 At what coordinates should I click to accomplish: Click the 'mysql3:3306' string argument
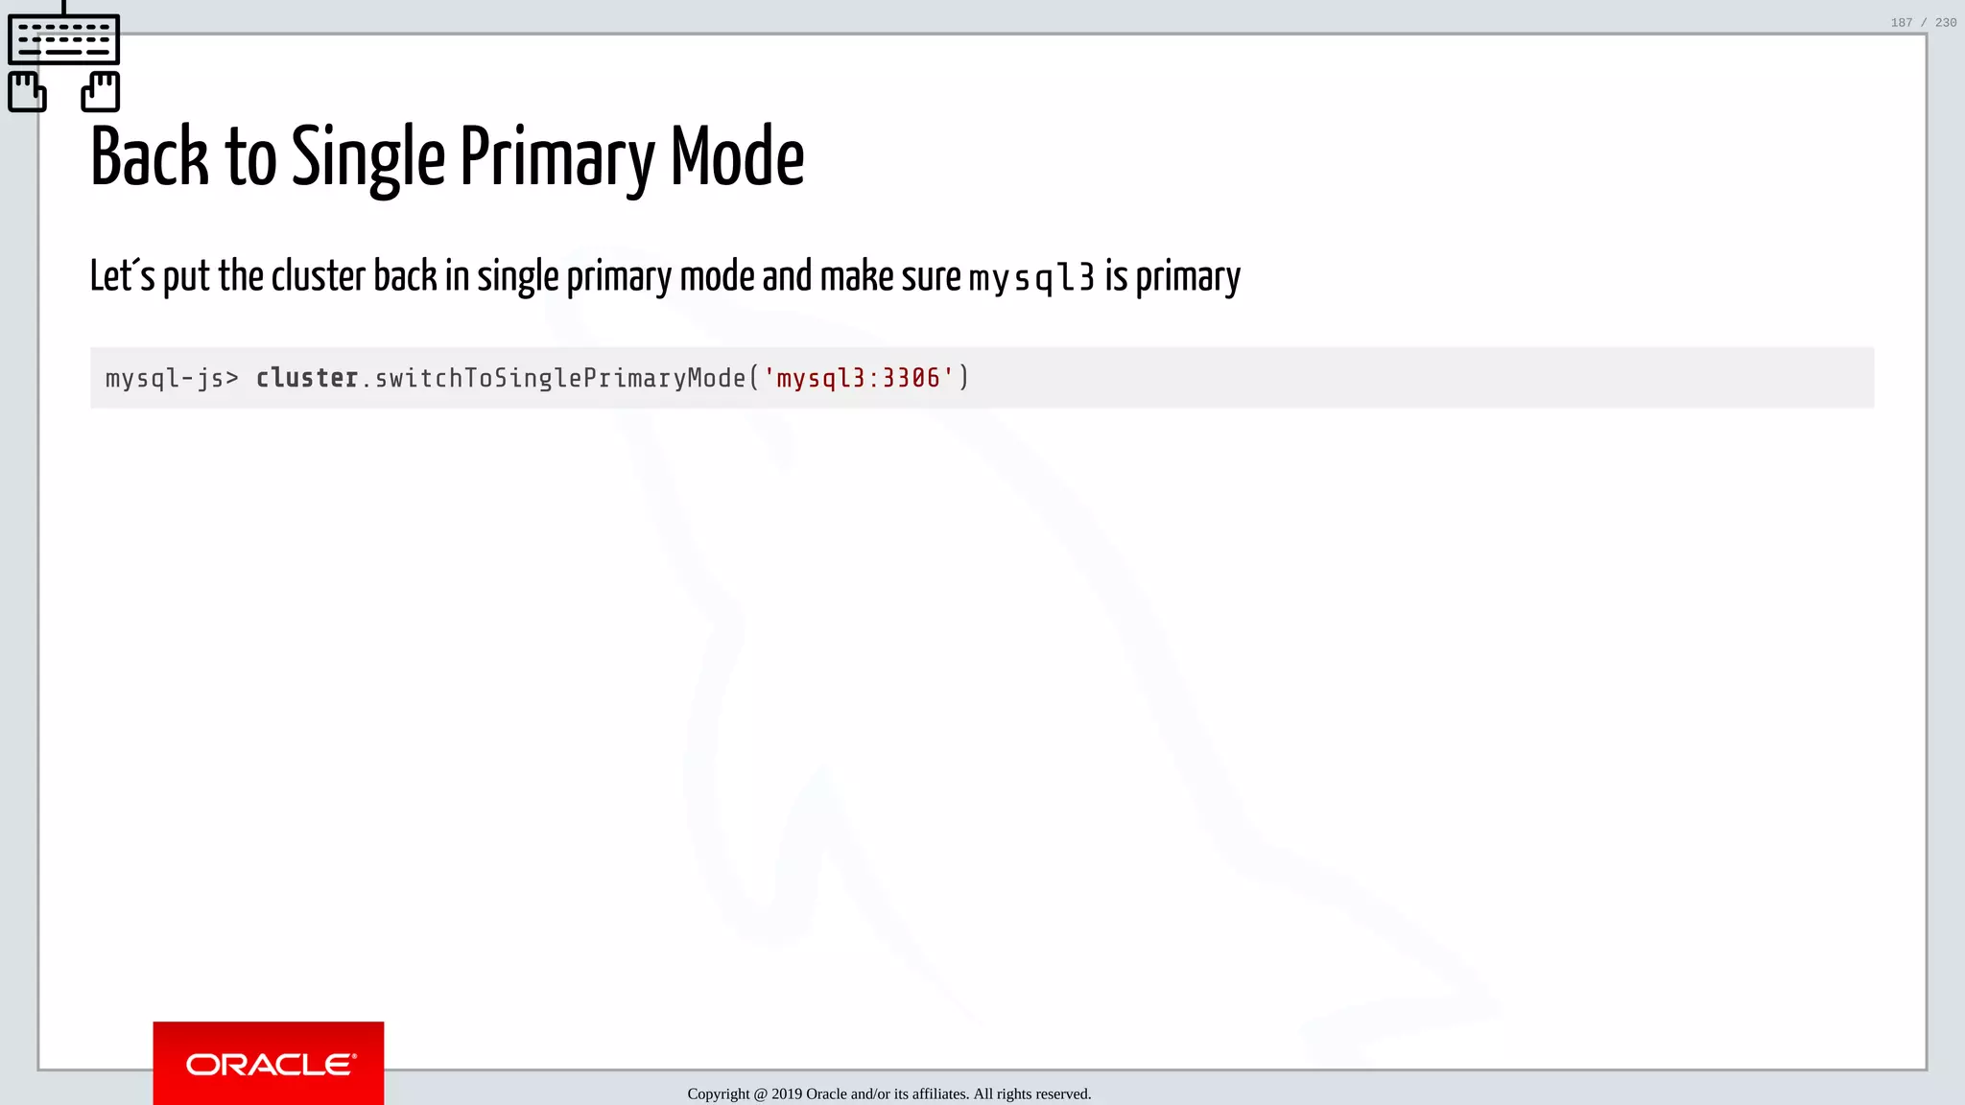click(x=859, y=378)
